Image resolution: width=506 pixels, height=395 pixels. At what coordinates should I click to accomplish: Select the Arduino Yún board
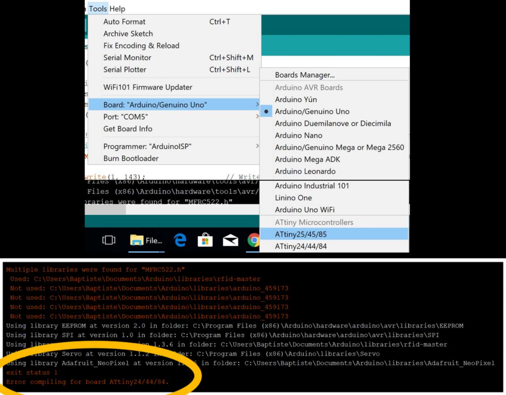pos(334,99)
